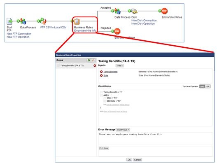Expand the Insert Value dropdown

(123, 130)
